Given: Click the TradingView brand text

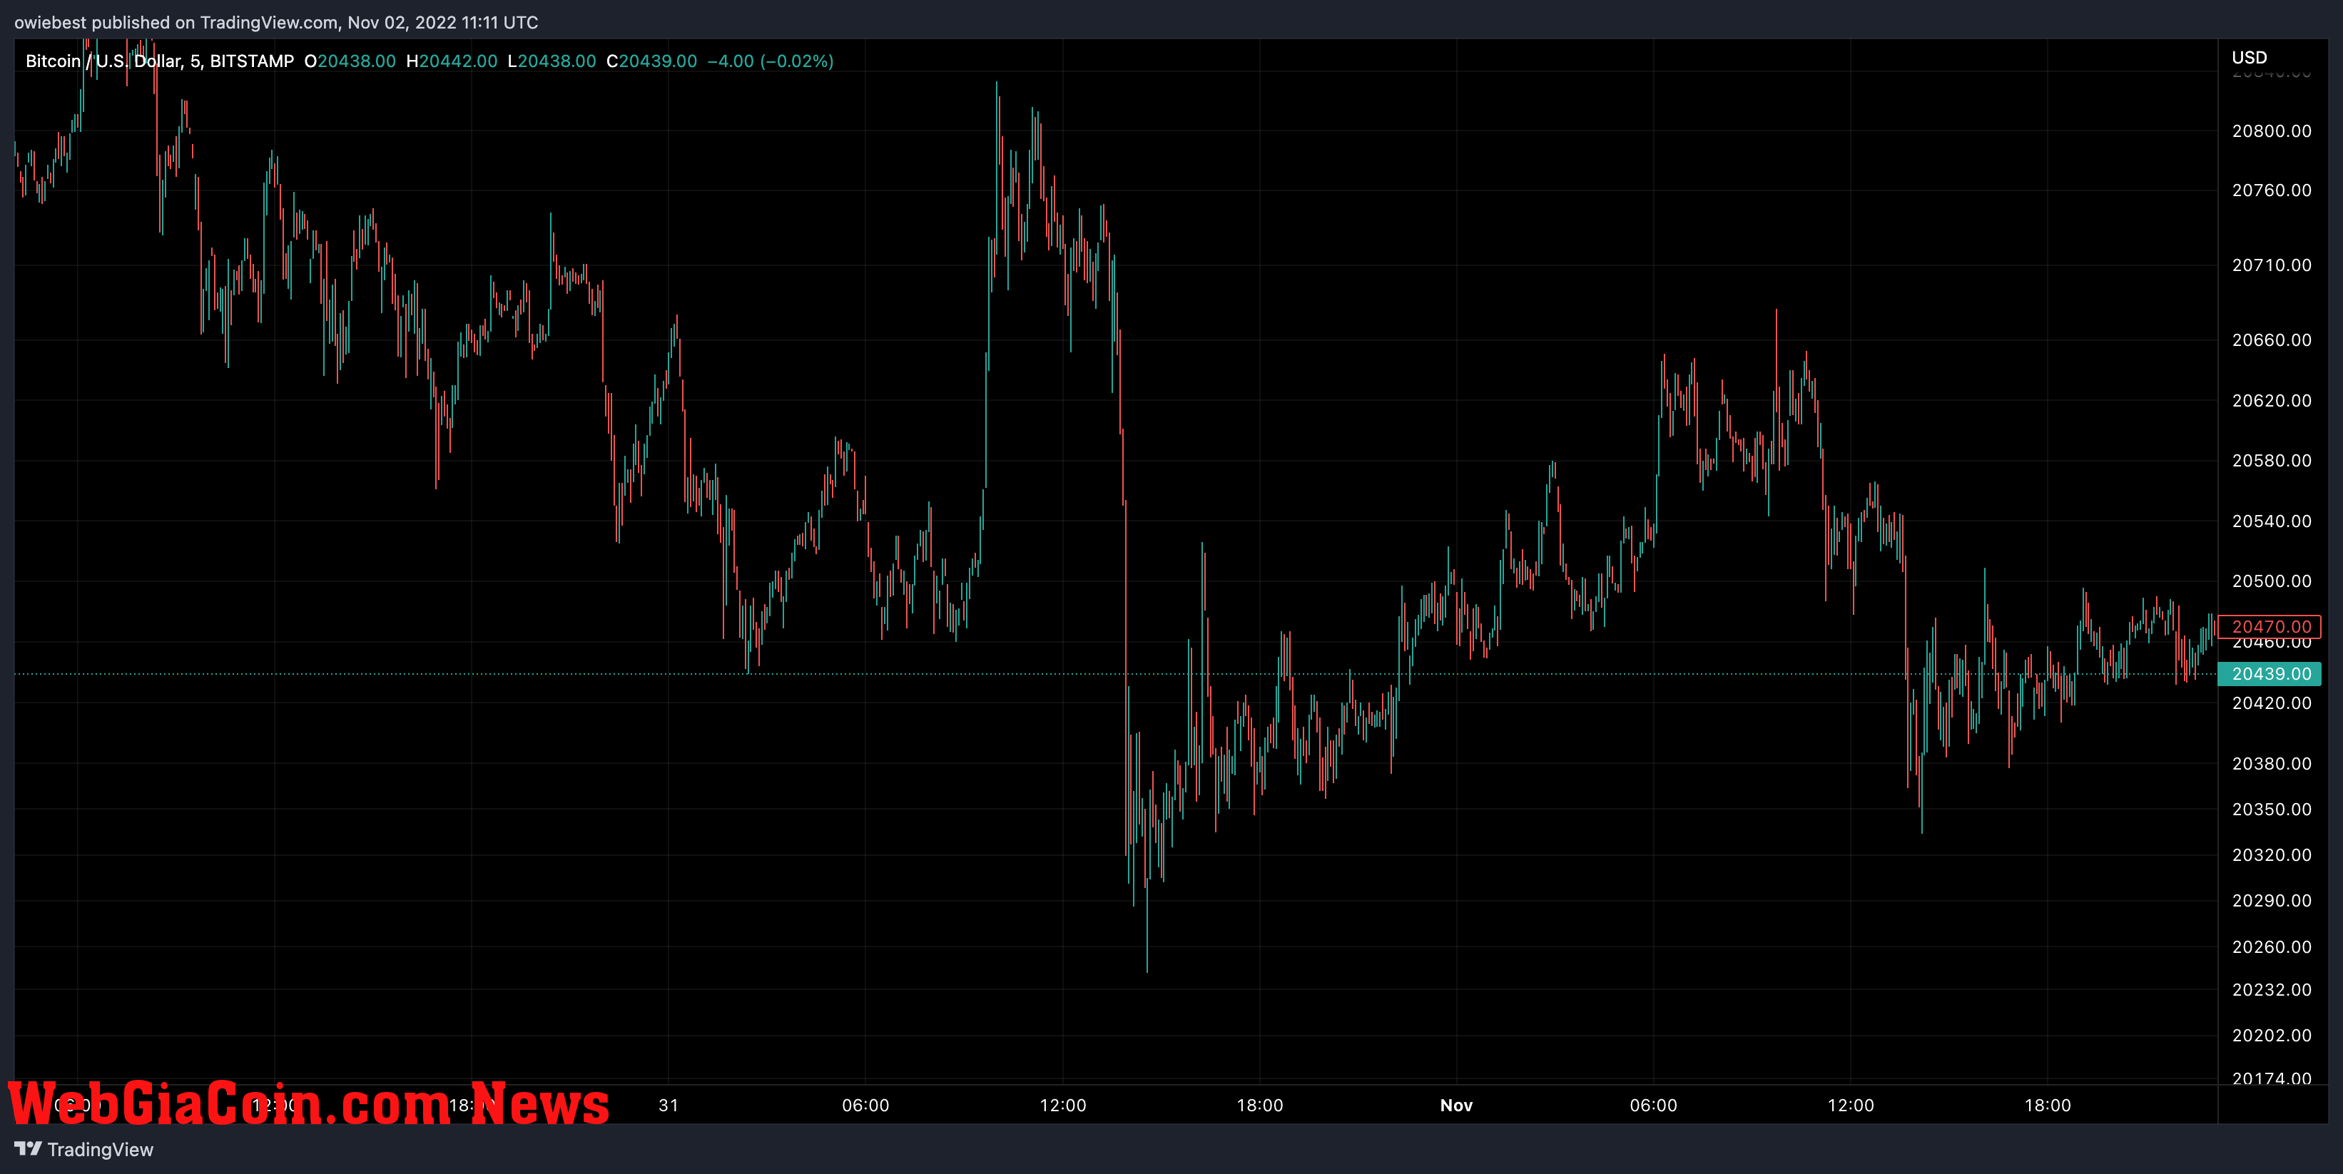Looking at the screenshot, I should pyautogui.click(x=100, y=1150).
